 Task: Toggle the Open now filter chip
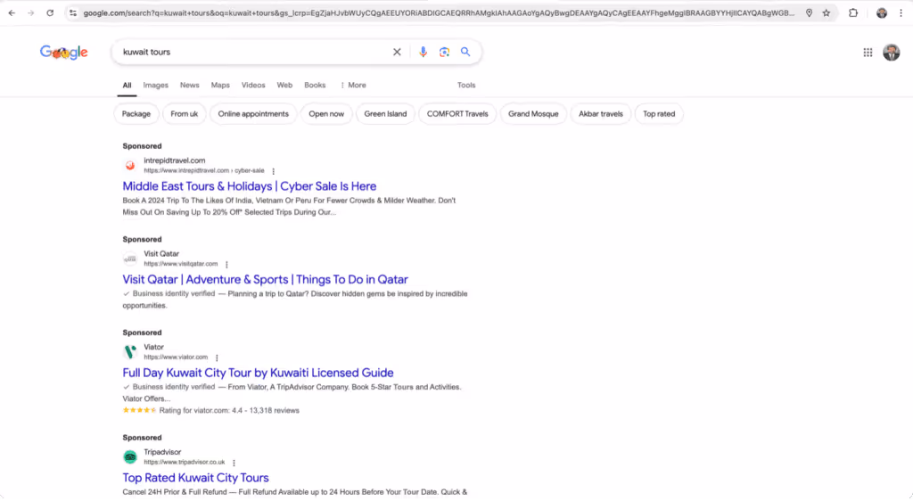pyautogui.click(x=326, y=114)
